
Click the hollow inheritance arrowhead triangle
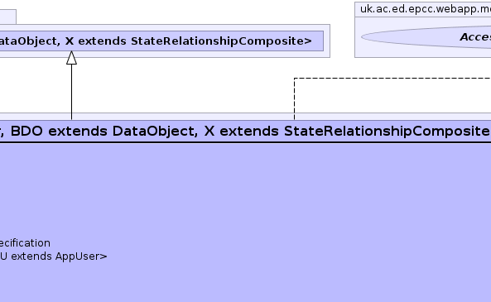pos(71,58)
